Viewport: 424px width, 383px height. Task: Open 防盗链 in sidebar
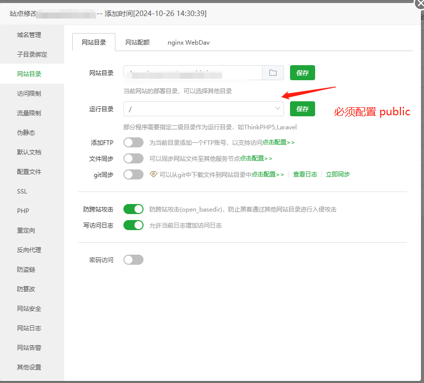tap(26, 270)
